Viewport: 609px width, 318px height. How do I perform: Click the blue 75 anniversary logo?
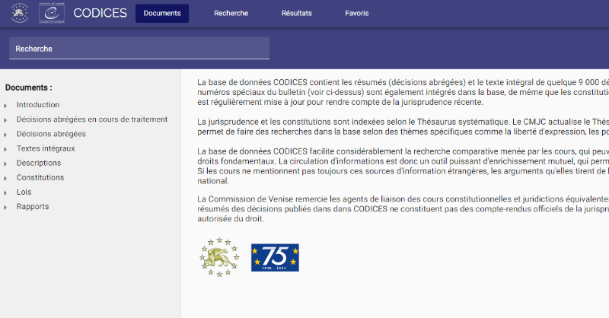click(275, 257)
